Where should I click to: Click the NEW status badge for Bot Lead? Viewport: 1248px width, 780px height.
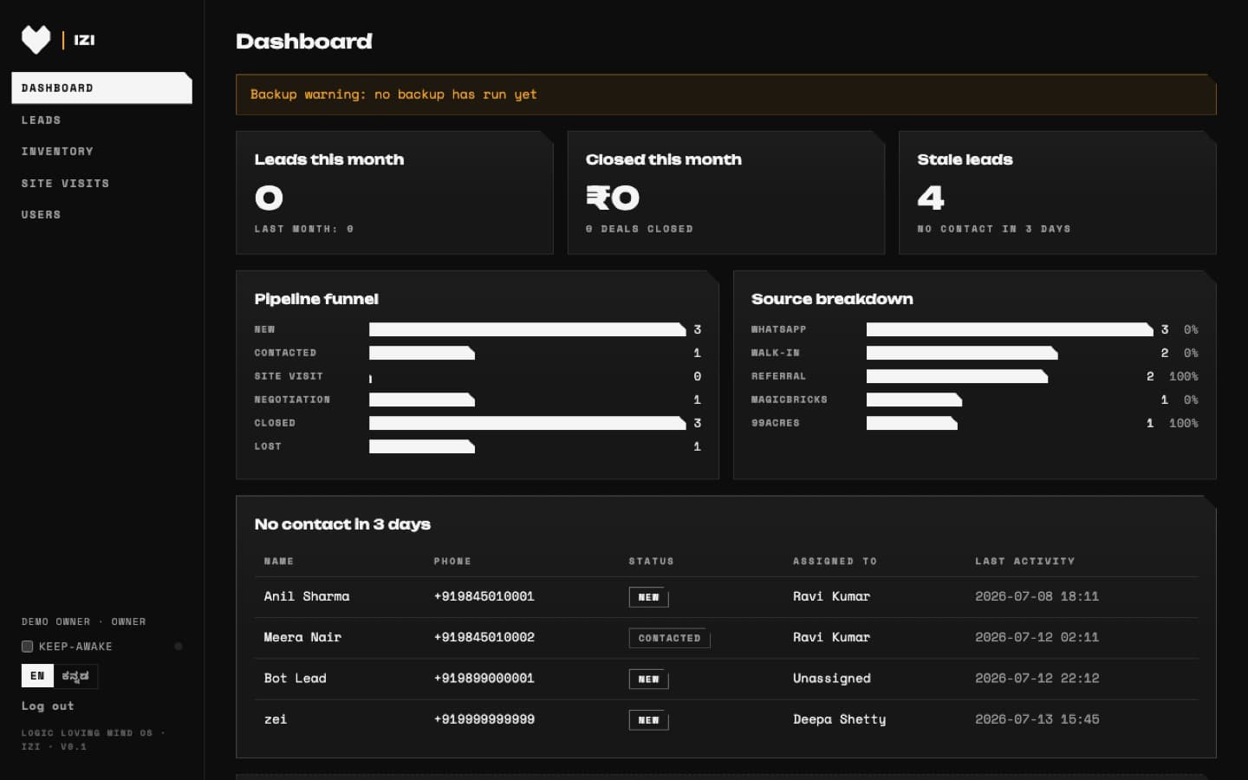[x=648, y=679]
